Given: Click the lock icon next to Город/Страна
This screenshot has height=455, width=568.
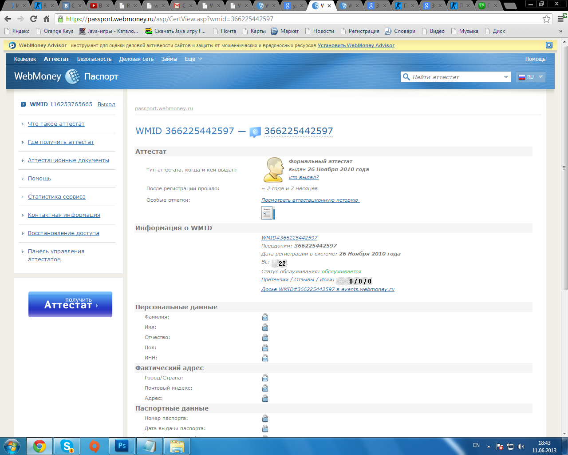Looking at the screenshot, I should [x=265, y=378].
